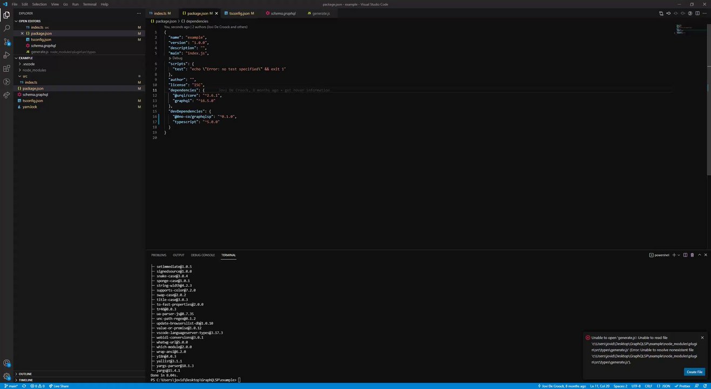Screen dimensions: 711x389
Task: Close the package.json editor tab
Action: 216,13
